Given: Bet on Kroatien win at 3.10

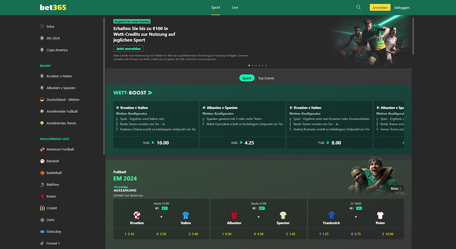Looking at the screenshot, I should pyautogui.click(x=129, y=234).
